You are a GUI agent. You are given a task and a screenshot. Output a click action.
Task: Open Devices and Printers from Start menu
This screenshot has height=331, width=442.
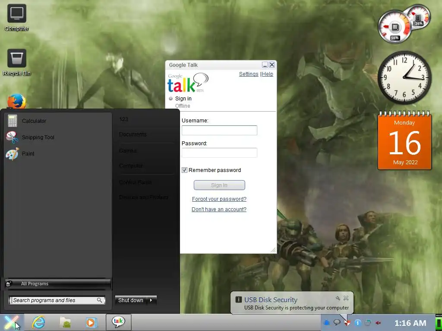(144, 197)
